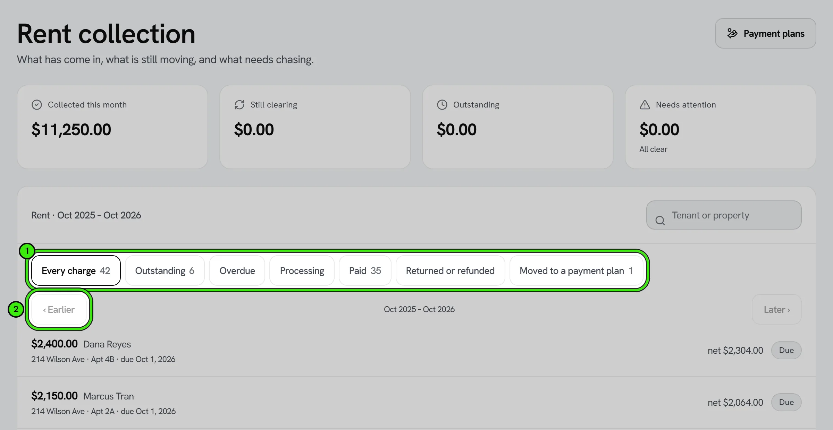Show Paid charges tab

click(x=365, y=270)
